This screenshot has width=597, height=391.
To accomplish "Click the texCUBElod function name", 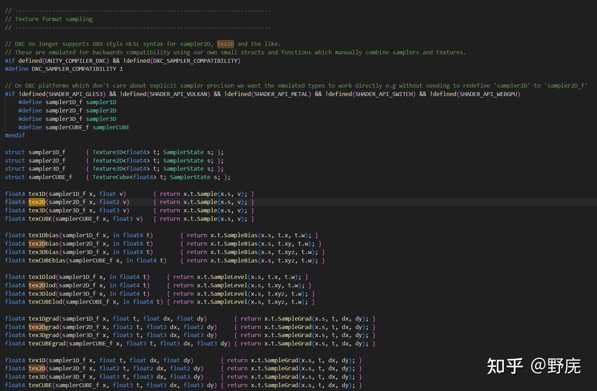I will coord(46,302).
